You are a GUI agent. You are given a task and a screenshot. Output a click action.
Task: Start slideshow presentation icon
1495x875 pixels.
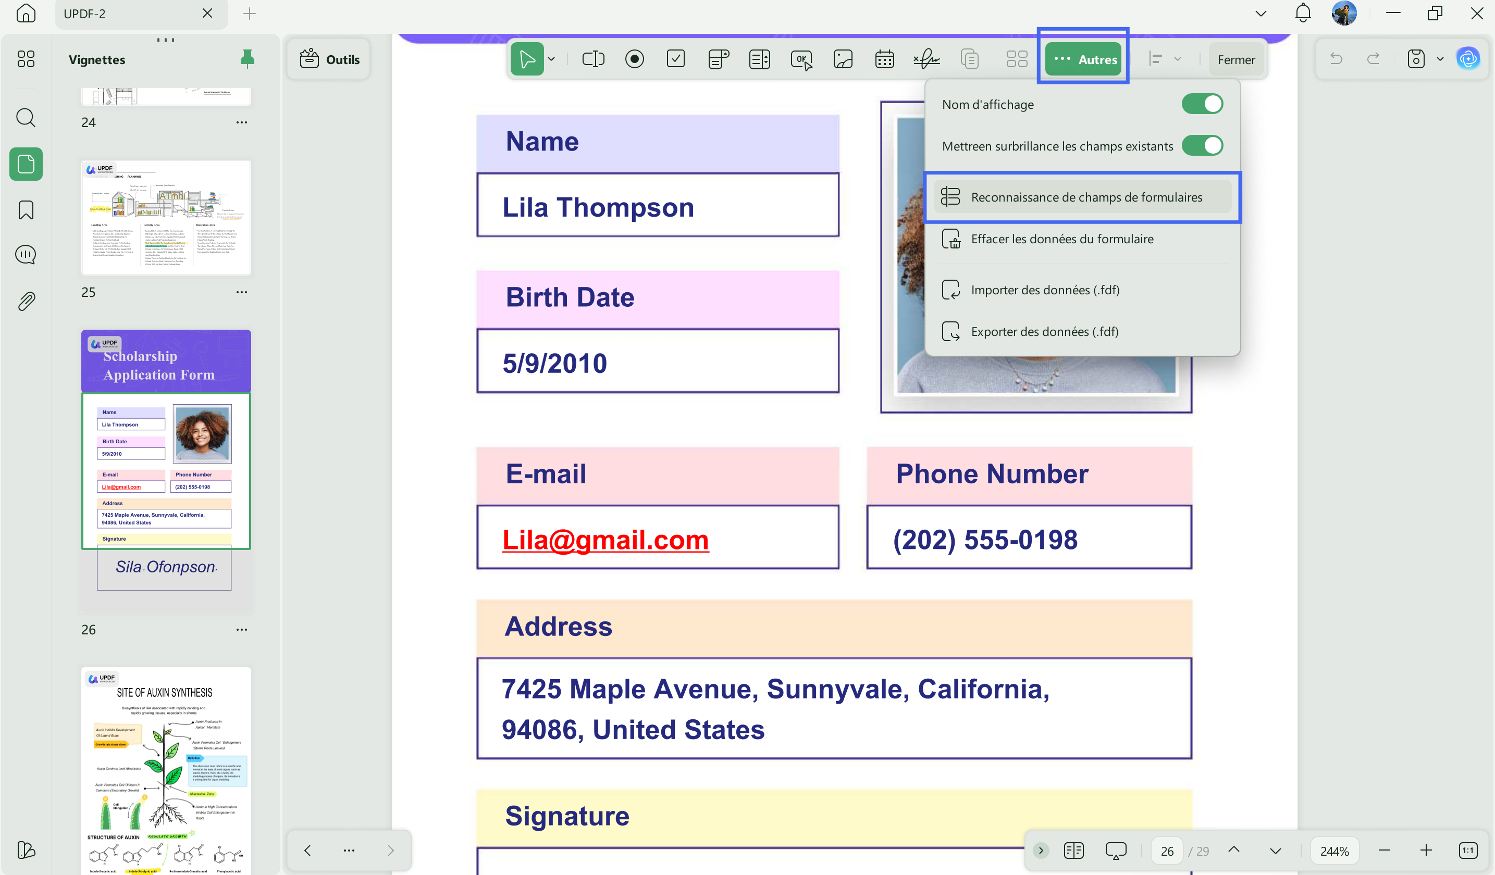pos(1115,850)
